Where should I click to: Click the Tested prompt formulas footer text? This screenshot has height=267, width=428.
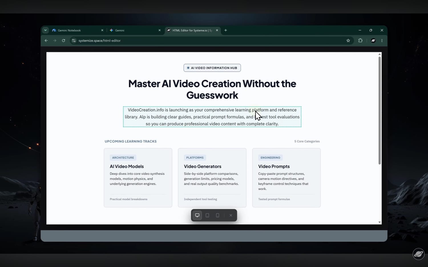(x=274, y=199)
